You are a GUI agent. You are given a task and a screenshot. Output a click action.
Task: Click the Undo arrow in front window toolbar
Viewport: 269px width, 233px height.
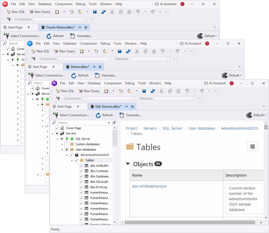tap(187, 91)
